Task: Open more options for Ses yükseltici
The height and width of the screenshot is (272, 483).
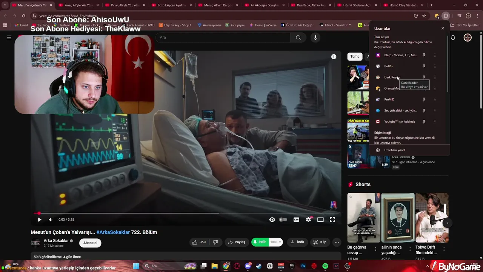Action: tap(435, 110)
